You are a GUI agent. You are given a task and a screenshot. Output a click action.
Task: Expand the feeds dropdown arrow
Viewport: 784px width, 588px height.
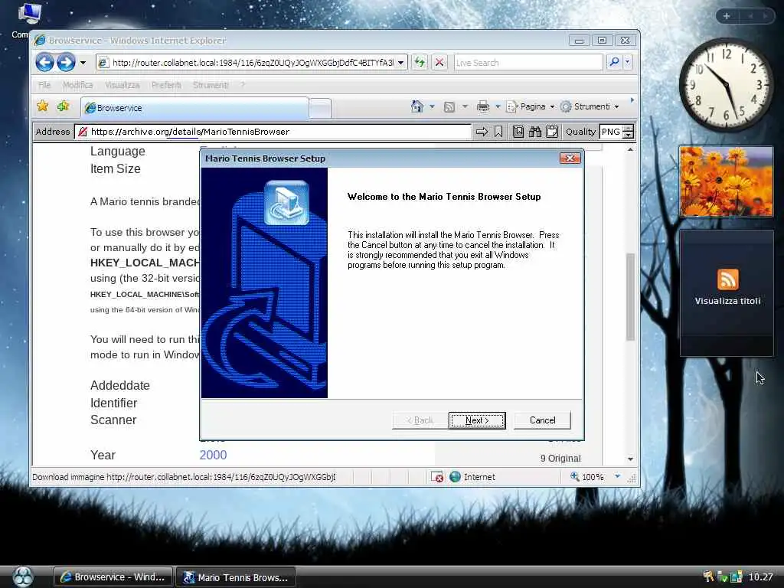pyautogui.click(x=465, y=106)
